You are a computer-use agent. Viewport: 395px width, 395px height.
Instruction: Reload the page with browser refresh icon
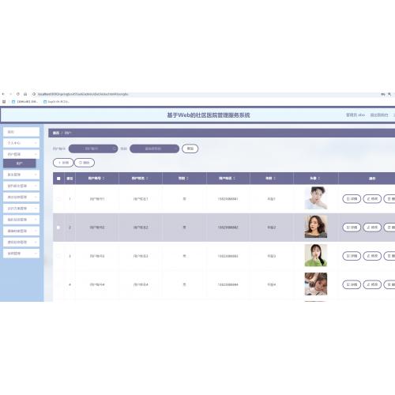click(x=17, y=94)
